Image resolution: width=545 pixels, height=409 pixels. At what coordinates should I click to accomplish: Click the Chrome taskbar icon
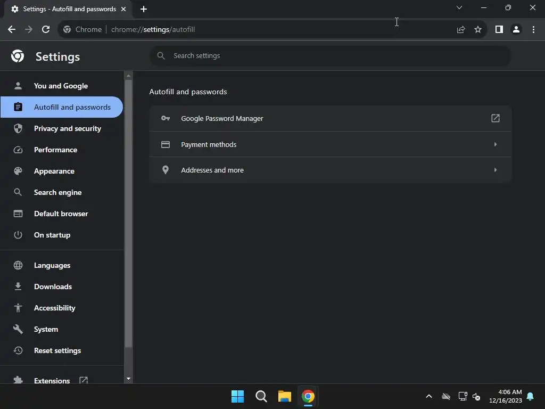tap(308, 396)
